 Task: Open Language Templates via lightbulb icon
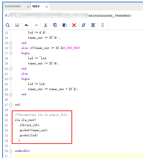103,25
